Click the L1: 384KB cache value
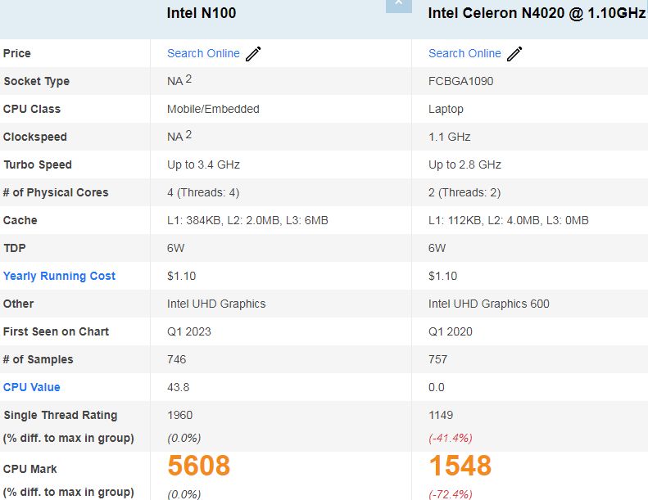The image size is (648, 500). click(247, 220)
